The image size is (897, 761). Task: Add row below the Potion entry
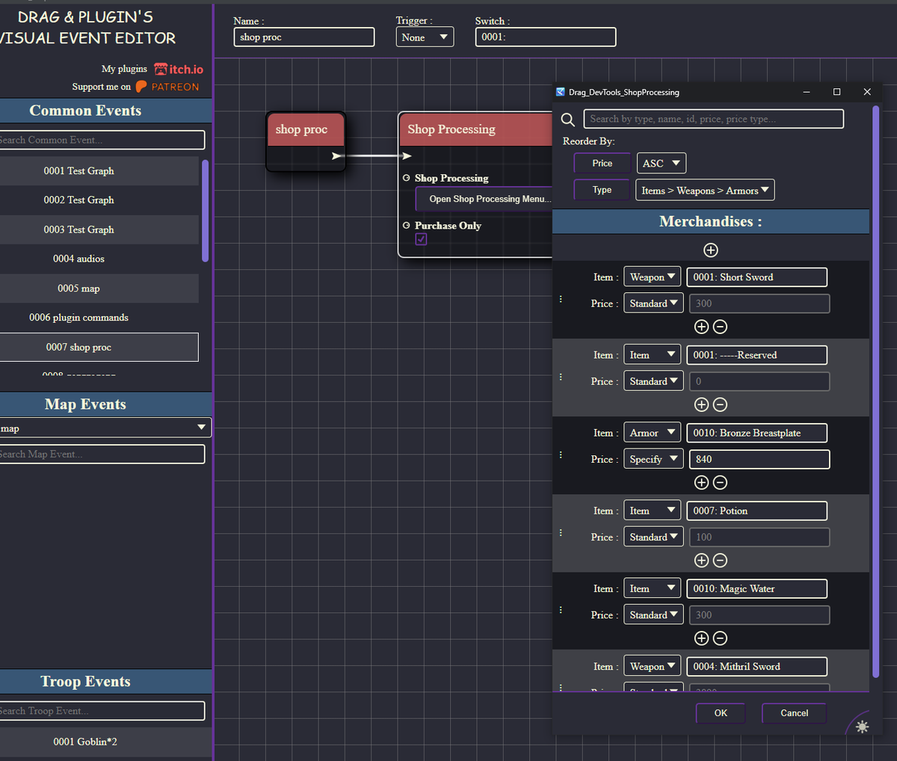[x=701, y=560]
